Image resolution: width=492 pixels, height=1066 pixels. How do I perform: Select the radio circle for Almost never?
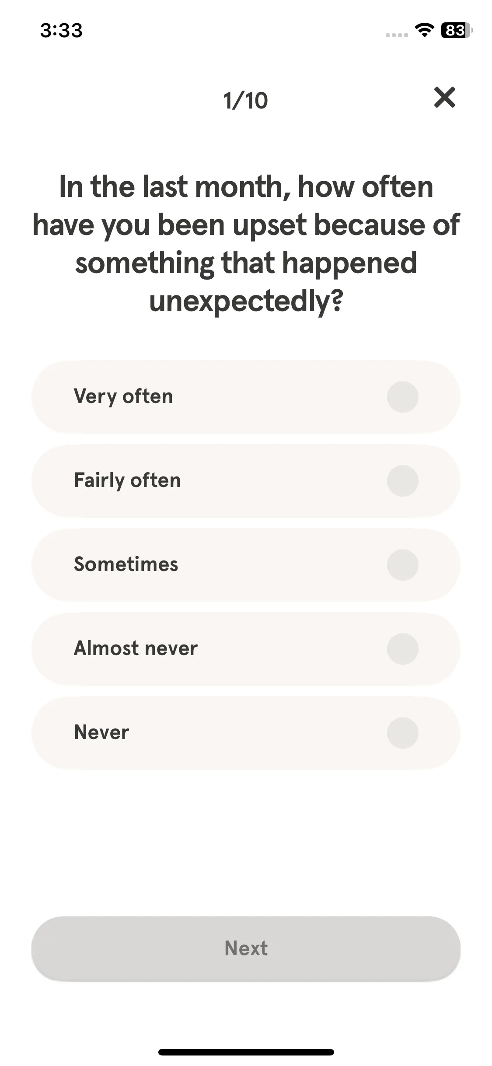(x=402, y=649)
